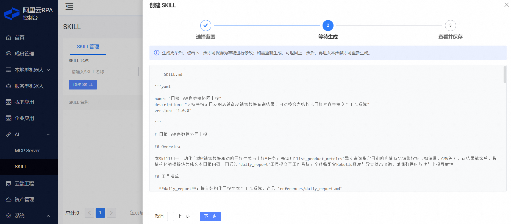Viewport: 511px width, 224px height.
Task: Click the '# 日报与销售数据协同上报' heading line
Action: tap(181, 134)
